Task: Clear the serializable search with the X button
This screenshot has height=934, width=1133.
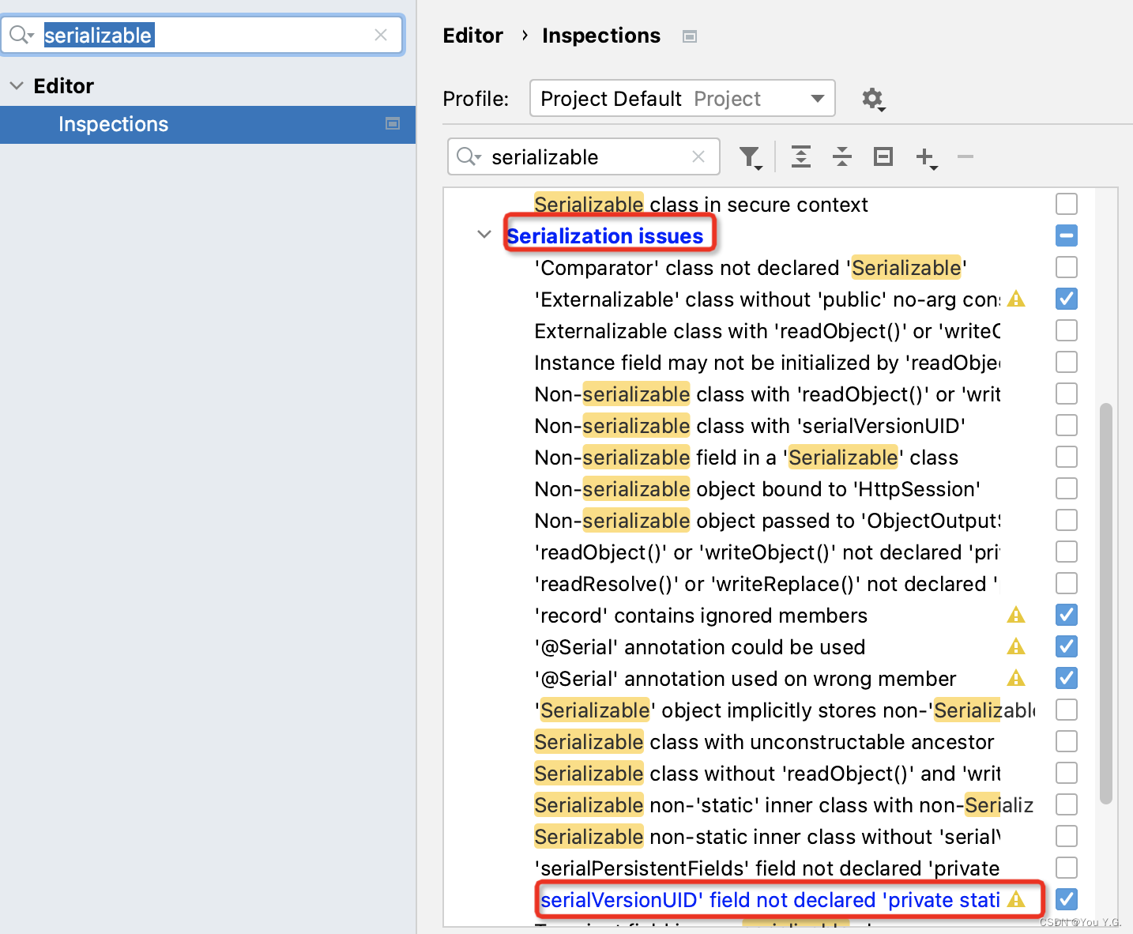Action: pos(381,35)
